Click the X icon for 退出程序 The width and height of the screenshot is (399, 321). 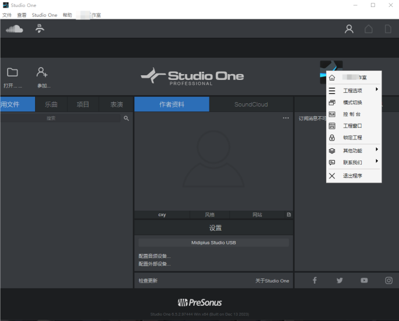click(x=332, y=176)
